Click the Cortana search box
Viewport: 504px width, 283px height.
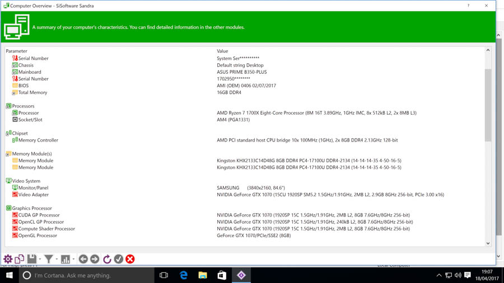click(x=86, y=275)
